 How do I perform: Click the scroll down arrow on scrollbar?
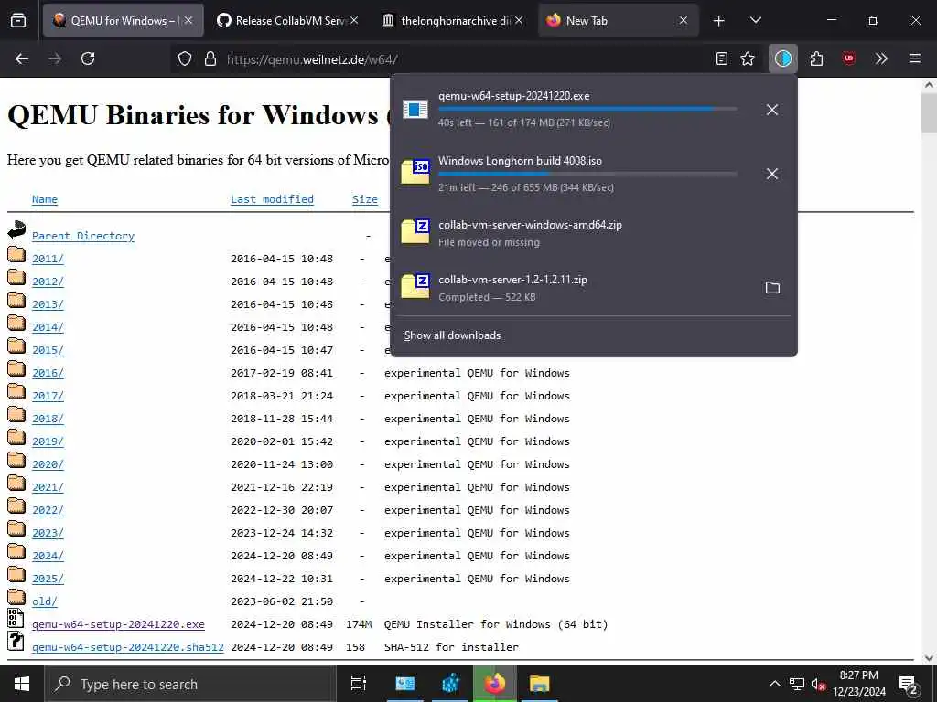click(929, 658)
